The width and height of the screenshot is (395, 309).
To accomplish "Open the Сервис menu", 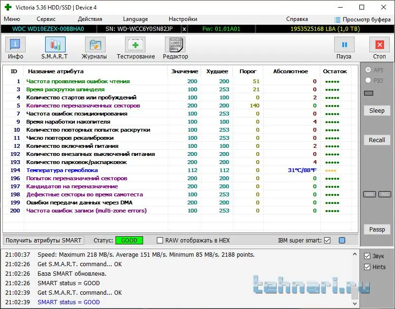I will 46,19.
